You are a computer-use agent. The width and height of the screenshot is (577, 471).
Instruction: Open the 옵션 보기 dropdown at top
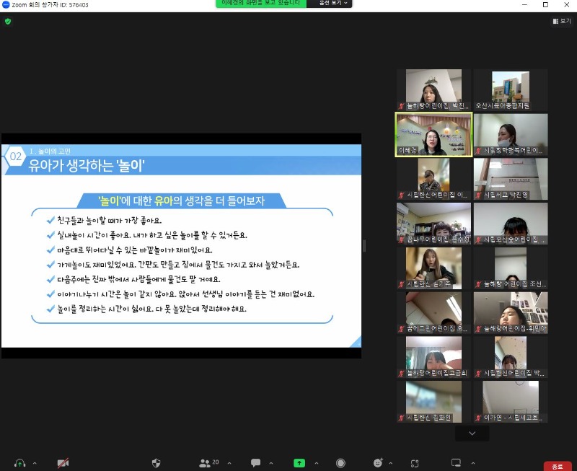pyautogui.click(x=329, y=4)
